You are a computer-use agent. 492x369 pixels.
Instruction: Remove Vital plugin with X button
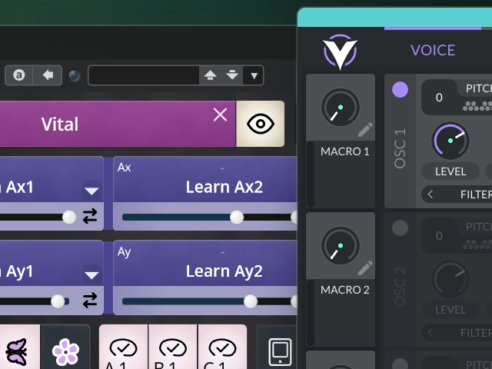pyautogui.click(x=220, y=115)
